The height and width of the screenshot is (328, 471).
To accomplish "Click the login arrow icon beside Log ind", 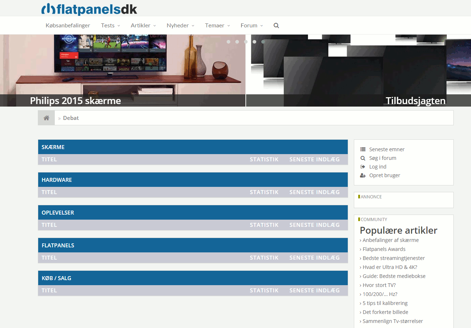I will (363, 167).
